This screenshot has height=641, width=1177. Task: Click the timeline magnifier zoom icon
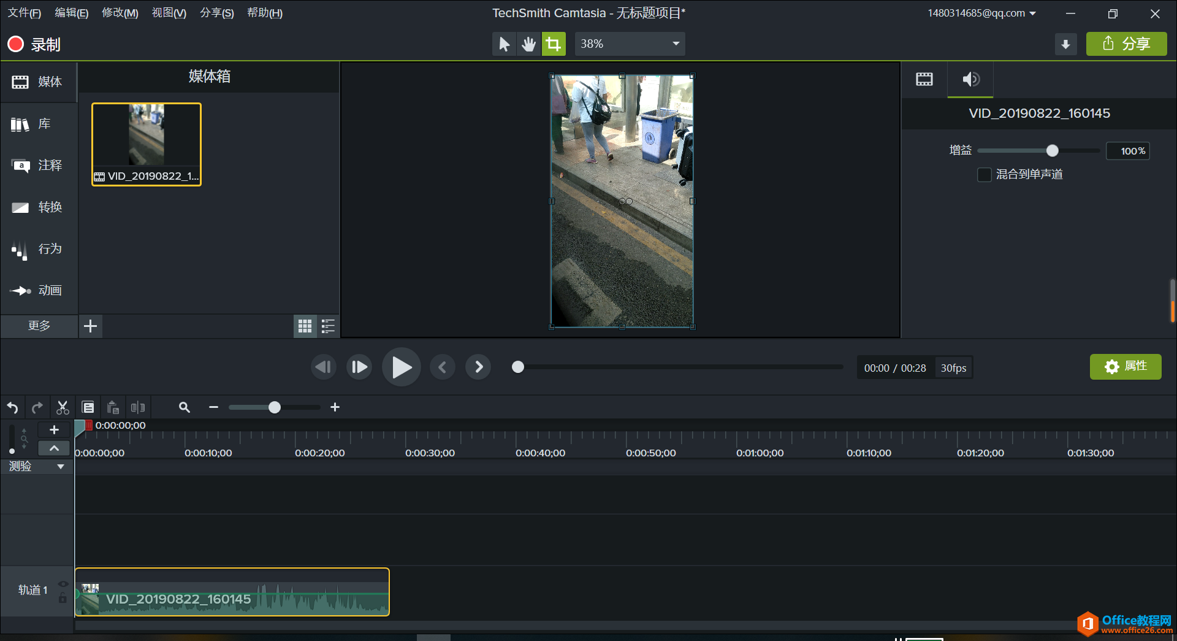pos(184,407)
